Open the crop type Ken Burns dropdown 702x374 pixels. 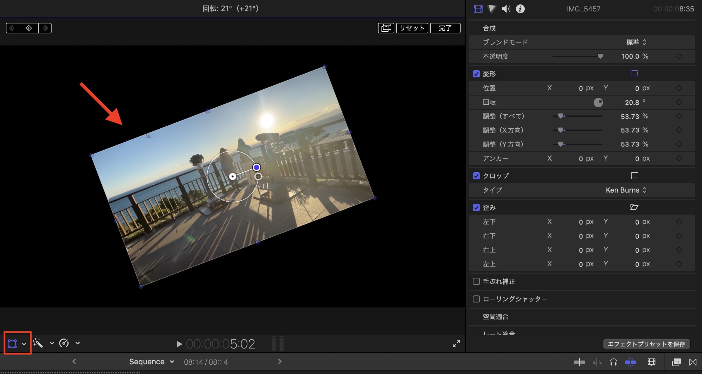click(x=626, y=190)
